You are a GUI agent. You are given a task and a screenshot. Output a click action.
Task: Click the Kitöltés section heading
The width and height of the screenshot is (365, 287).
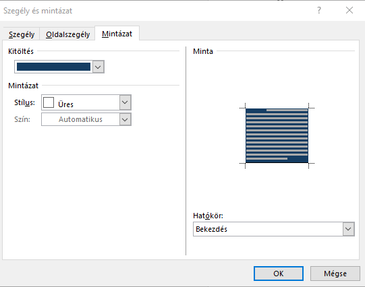tap(21, 51)
